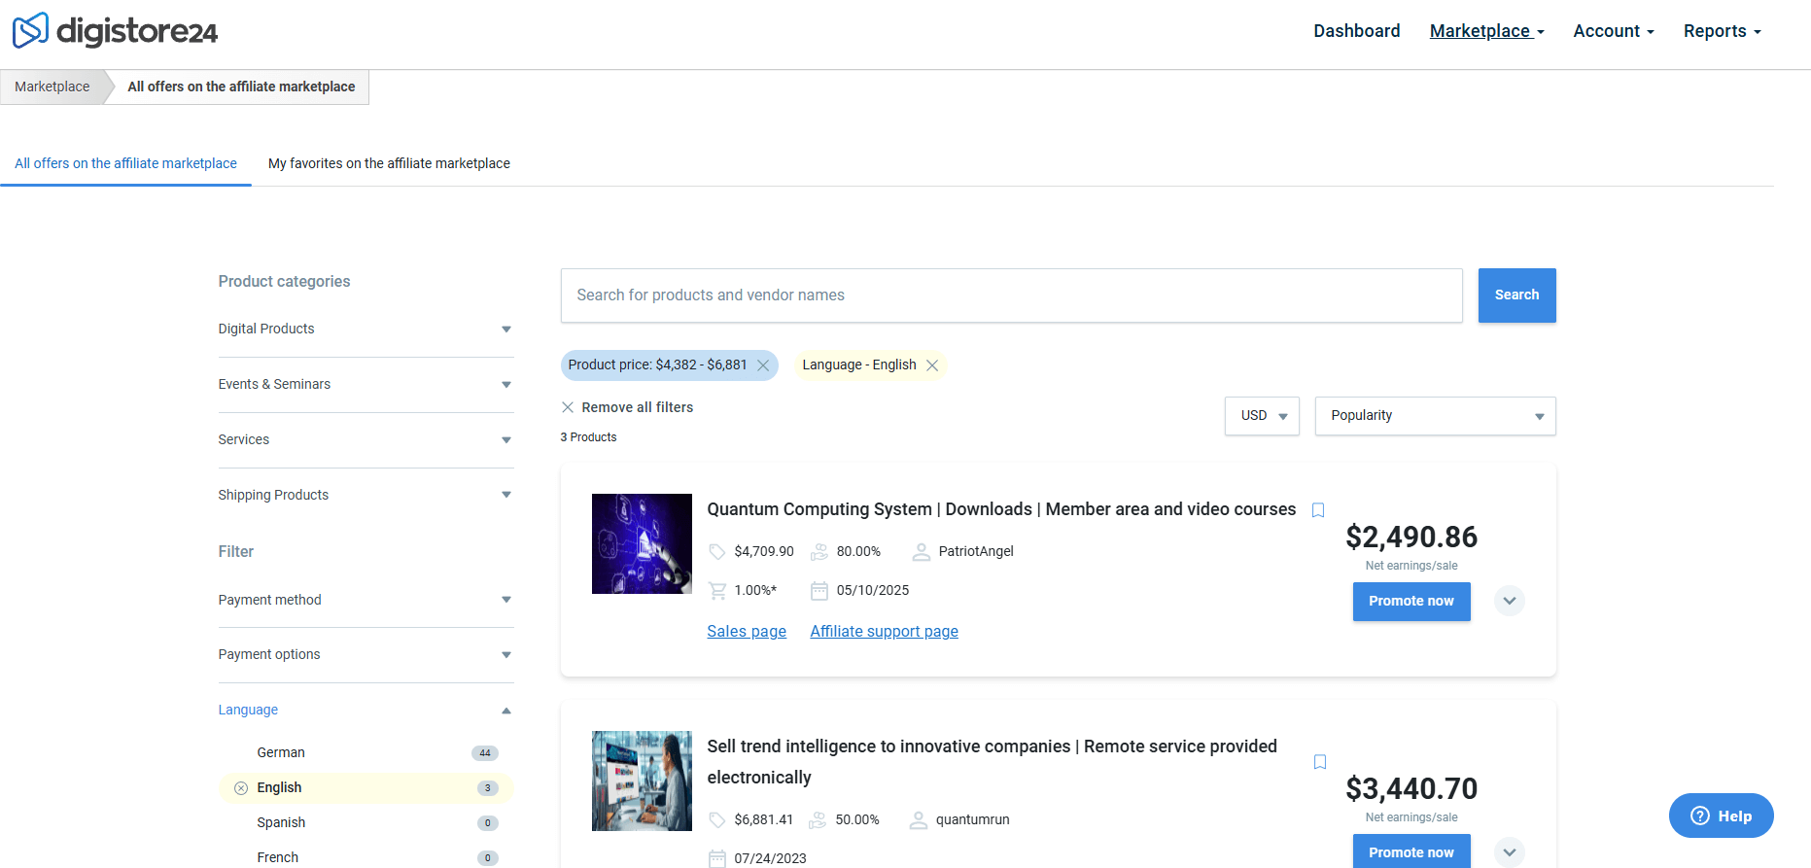Open the Popularity sort dropdown

1435,416
